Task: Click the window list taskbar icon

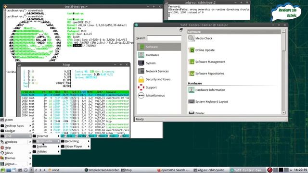Action: 14,170
